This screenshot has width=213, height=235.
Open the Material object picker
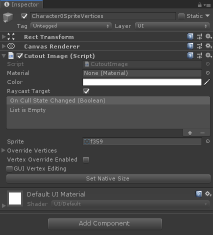coord(207,73)
